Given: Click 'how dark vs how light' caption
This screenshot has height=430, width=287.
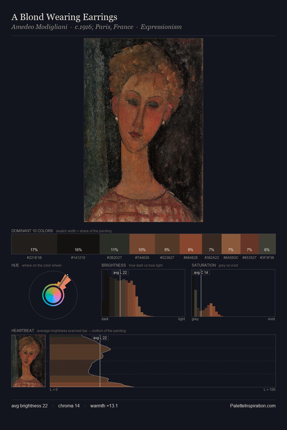Looking at the screenshot, I should 146,265.
